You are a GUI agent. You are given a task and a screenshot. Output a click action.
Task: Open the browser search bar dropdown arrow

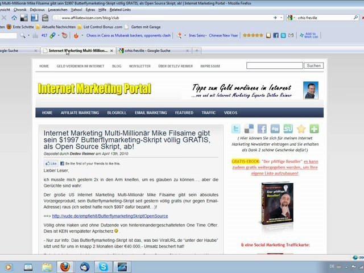293,18
